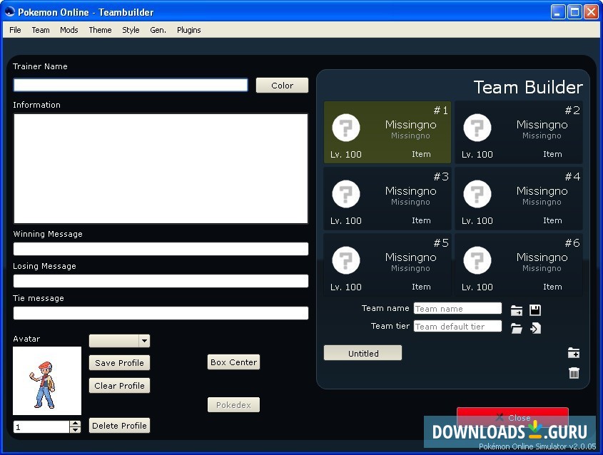Focus the Losing Message field
The height and width of the screenshot is (455, 603).
click(161, 281)
